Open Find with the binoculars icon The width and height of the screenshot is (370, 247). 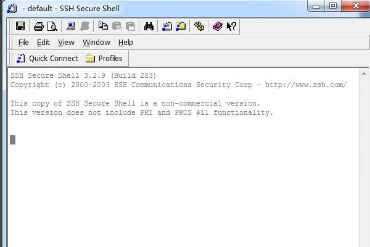coord(149,26)
